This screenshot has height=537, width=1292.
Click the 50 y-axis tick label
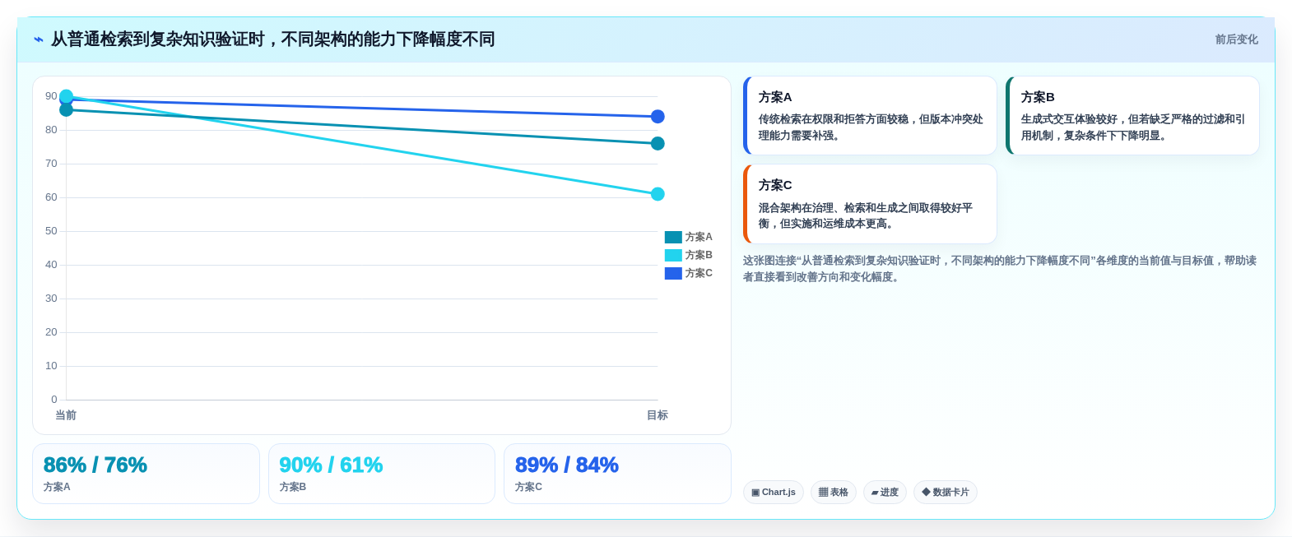coord(51,231)
